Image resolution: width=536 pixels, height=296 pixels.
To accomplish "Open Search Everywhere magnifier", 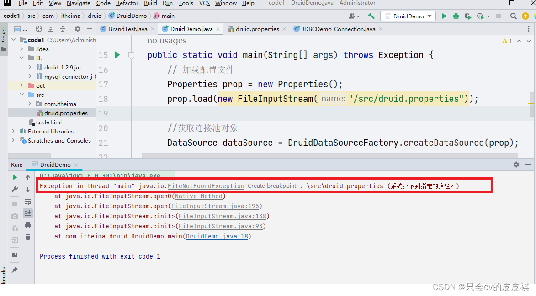I will coord(514,16).
